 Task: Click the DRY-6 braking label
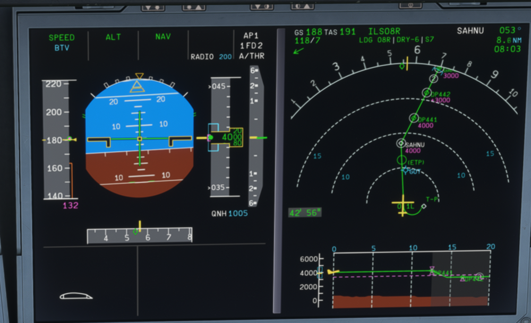408,40
